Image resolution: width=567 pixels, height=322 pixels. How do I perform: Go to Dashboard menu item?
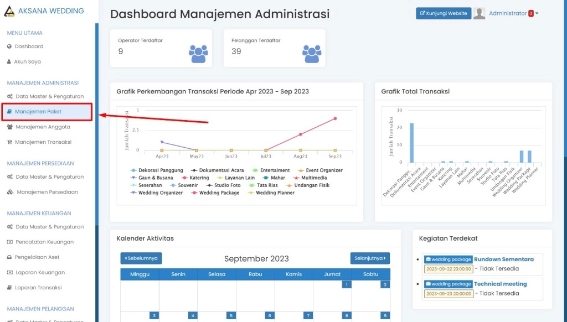coord(29,46)
